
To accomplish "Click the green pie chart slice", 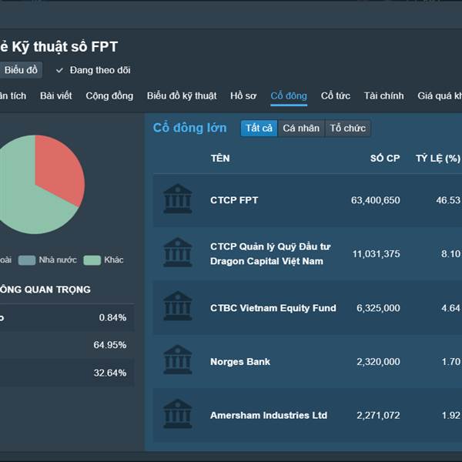I will click(26, 203).
